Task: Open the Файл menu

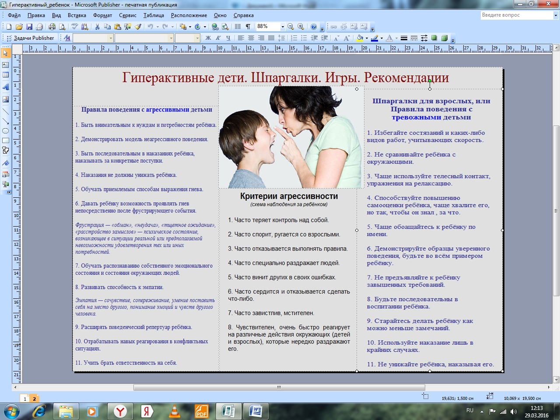Action: tap(14, 15)
